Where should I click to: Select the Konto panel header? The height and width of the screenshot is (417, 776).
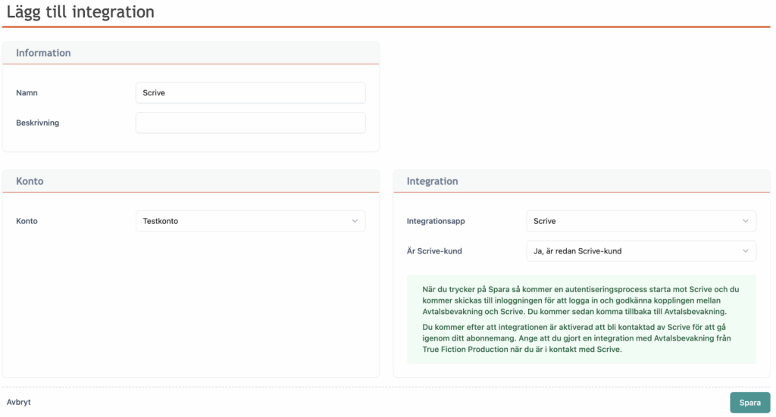tap(30, 182)
